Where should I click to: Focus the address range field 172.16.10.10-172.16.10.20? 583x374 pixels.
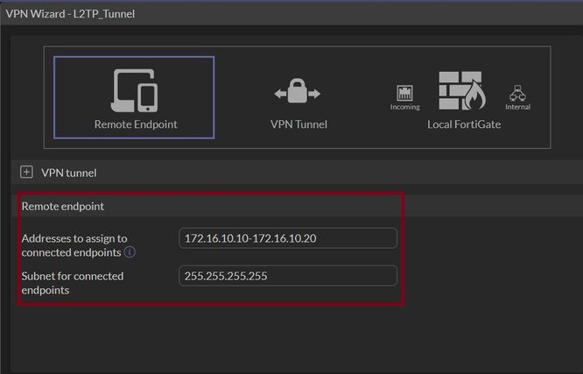click(287, 238)
